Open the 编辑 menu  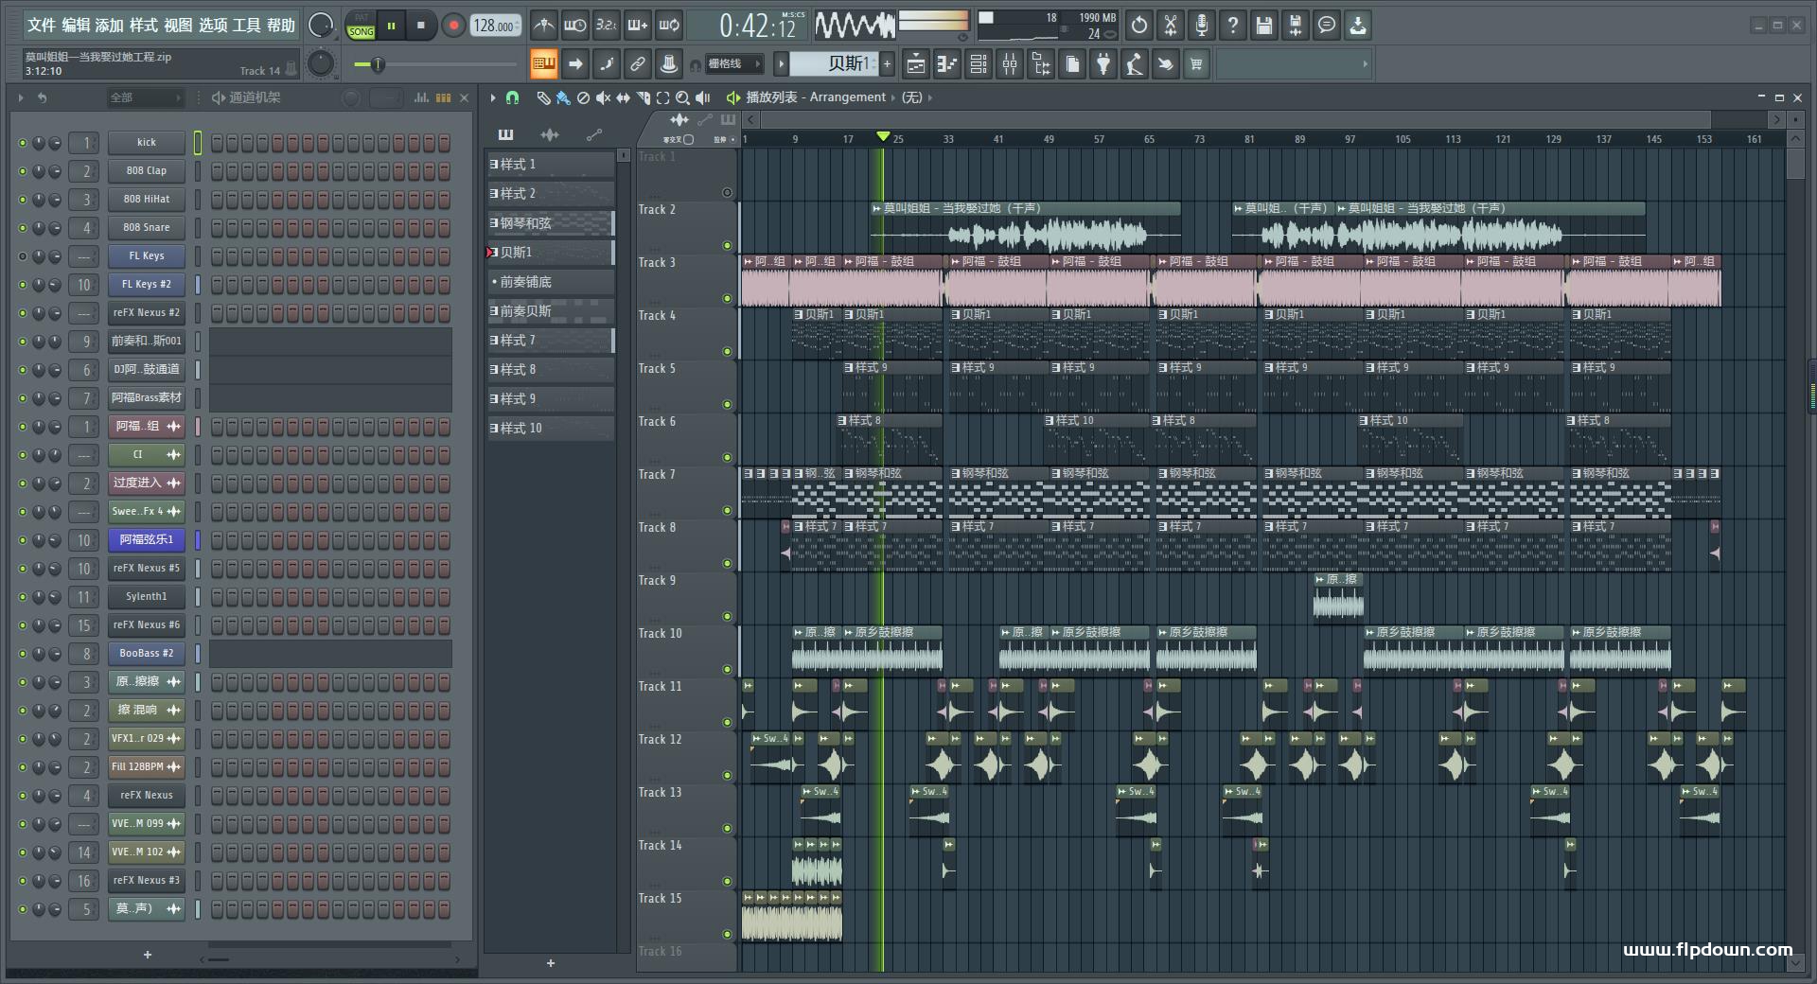[x=76, y=26]
